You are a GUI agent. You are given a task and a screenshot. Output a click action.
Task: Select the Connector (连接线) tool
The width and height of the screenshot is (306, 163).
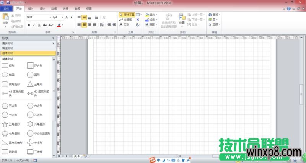coord(125,20)
